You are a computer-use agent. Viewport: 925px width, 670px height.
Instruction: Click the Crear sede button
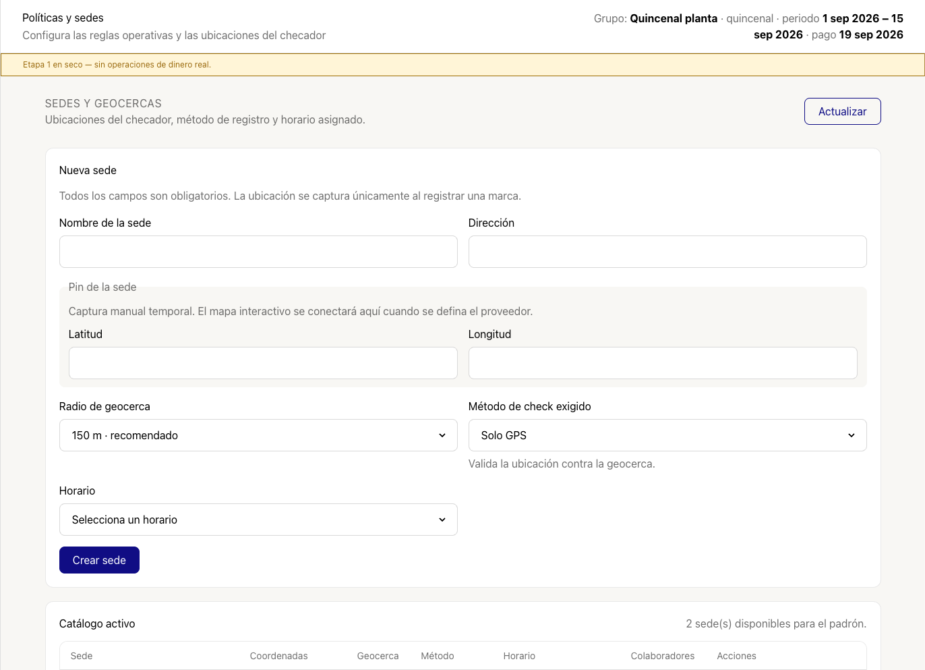pyautogui.click(x=99, y=560)
